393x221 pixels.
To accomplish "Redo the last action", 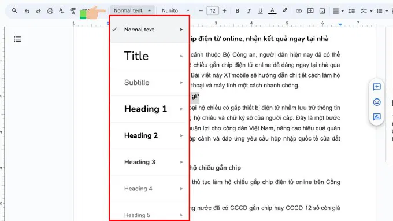I will click(38, 11).
